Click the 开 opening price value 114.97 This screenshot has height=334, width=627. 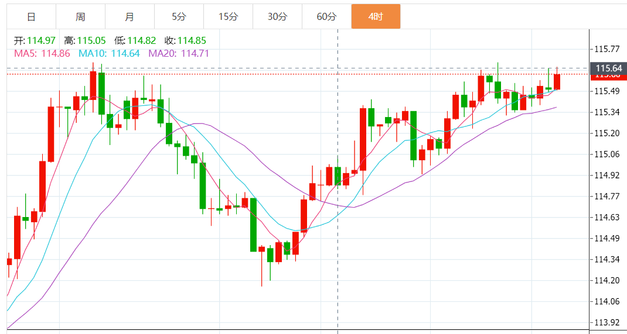click(x=41, y=40)
